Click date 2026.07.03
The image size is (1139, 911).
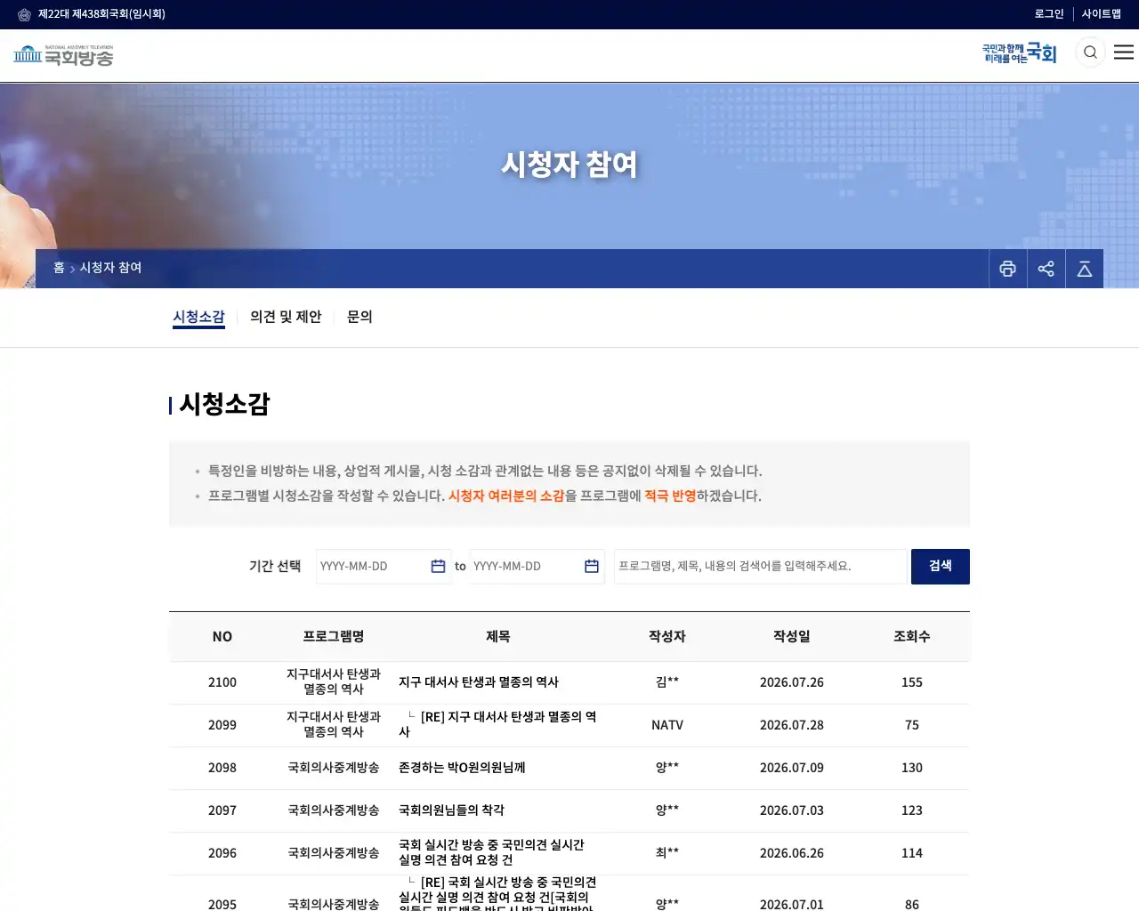[792, 810]
